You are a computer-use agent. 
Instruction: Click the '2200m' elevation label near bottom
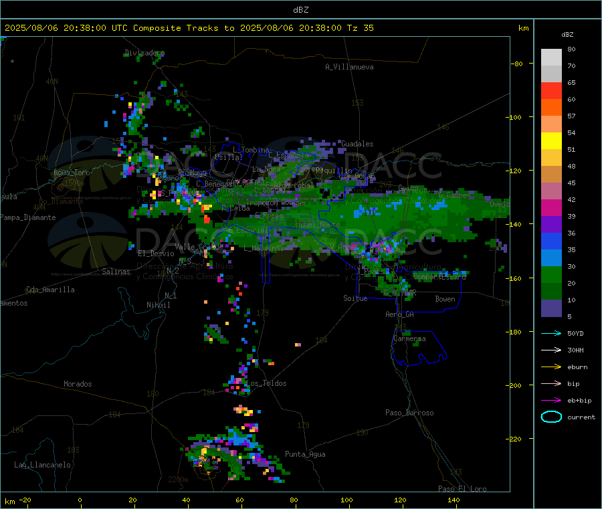178,480
